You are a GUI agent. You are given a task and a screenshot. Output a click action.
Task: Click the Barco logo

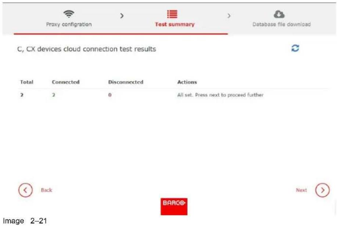click(x=174, y=207)
